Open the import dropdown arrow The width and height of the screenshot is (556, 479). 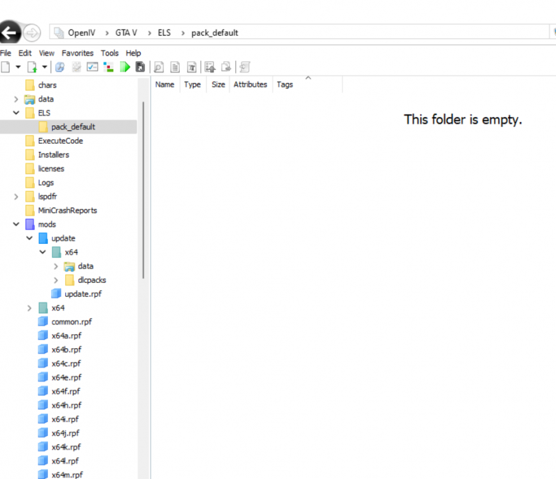tap(44, 66)
